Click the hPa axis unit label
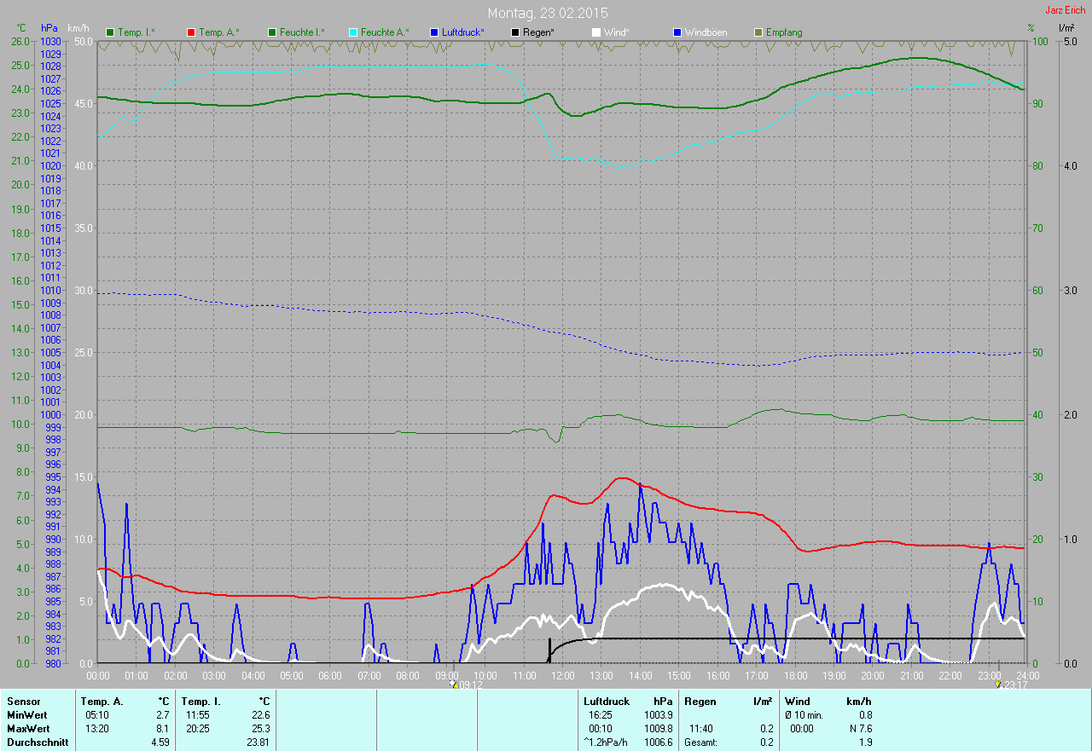 [x=49, y=28]
